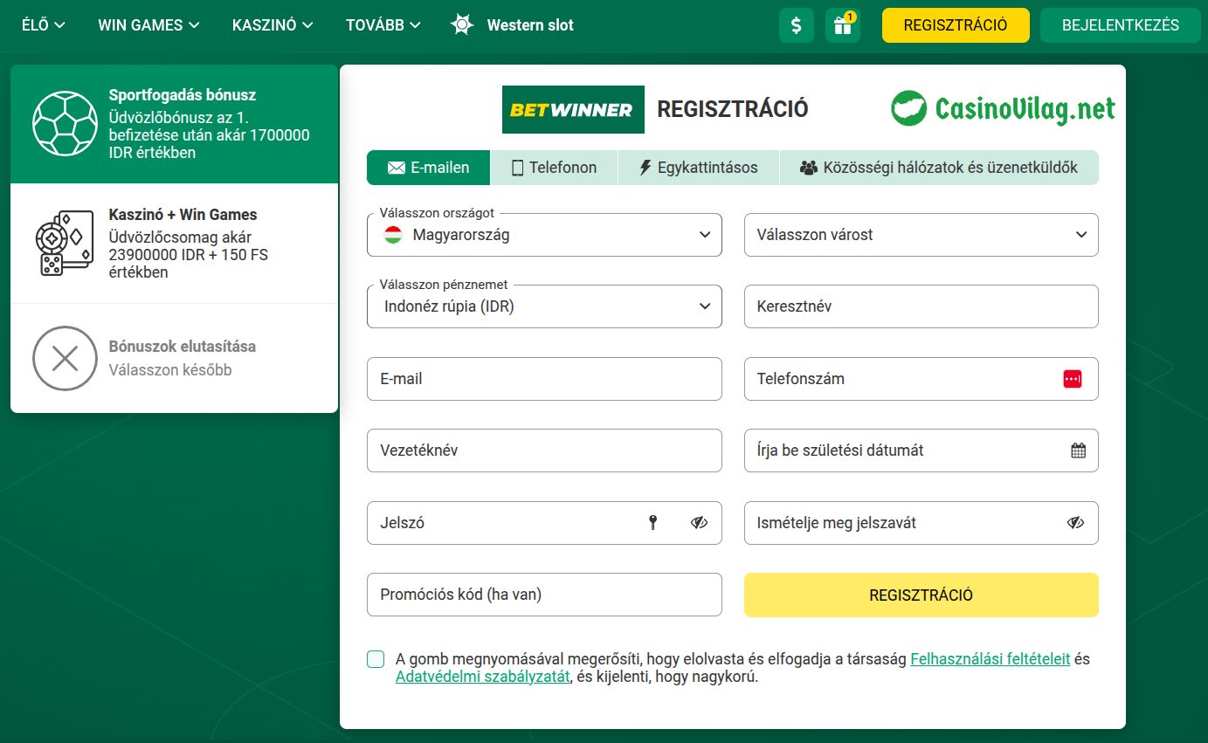
Task: Switch to Közösségi hálózatok és üzenetküldők tab
Action: (x=939, y=168)
